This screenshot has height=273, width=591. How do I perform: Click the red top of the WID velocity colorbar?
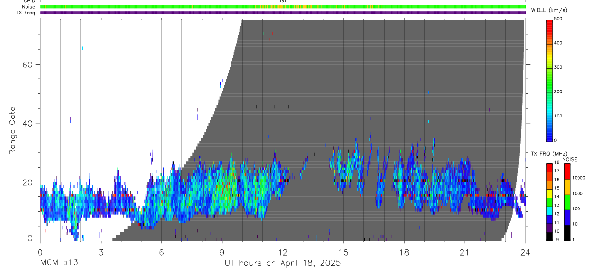tap(550, 21)
